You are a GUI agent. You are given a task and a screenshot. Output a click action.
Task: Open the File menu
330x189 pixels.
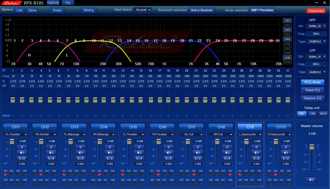pyautogui.click(x=68, y=3)
